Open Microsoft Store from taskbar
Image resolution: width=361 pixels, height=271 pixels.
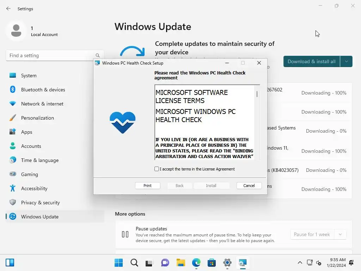[x=212, y=263]
